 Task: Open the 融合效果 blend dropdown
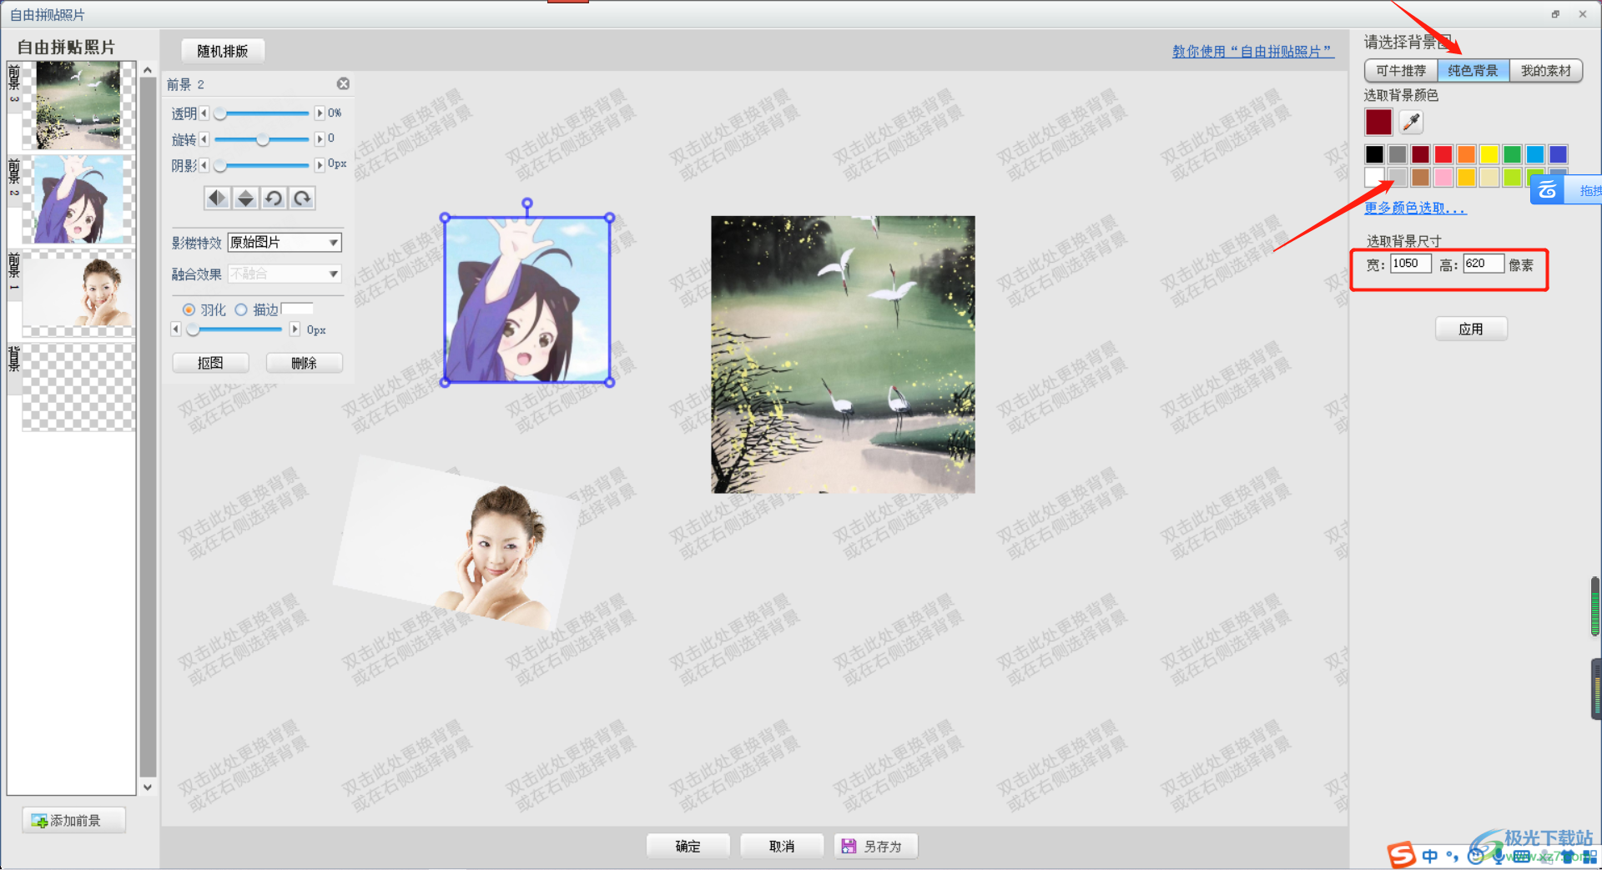(285, 274)
